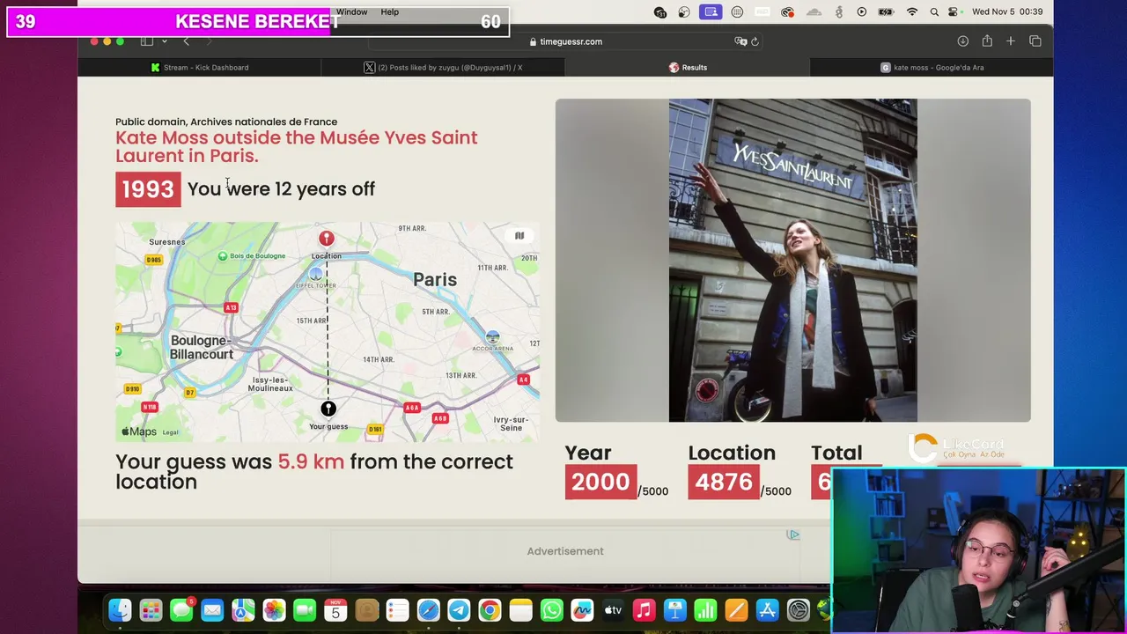Toggle map mode button on map
Image resolution: width=1127 pixels, height=634 pixels.
(x=519, y=235)
